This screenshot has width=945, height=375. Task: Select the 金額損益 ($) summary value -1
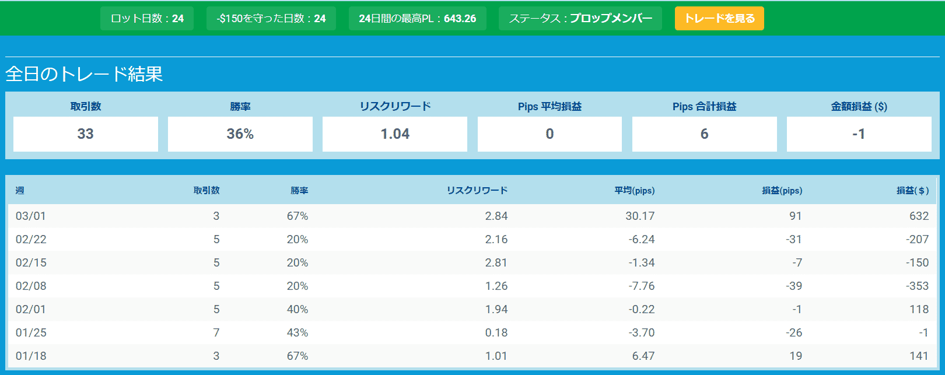tap(859, 134)
